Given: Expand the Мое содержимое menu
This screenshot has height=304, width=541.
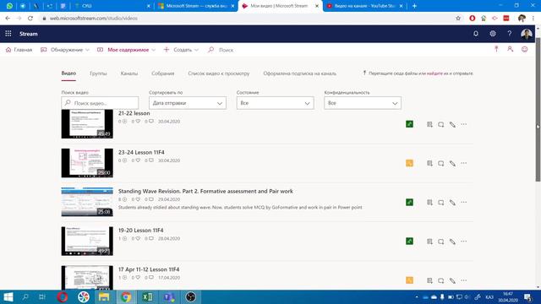Looking at the screenshot, I should point(126,50).
